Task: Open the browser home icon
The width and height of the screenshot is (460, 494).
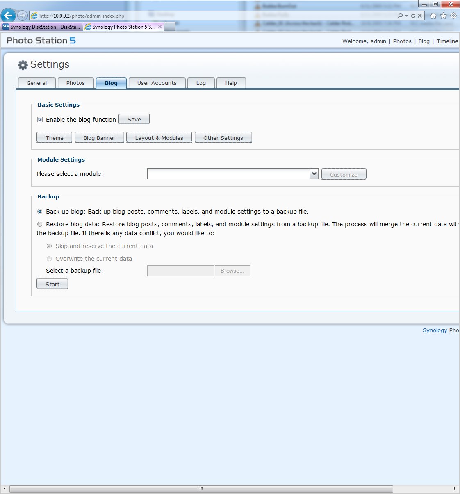Action: pos(433,16)
